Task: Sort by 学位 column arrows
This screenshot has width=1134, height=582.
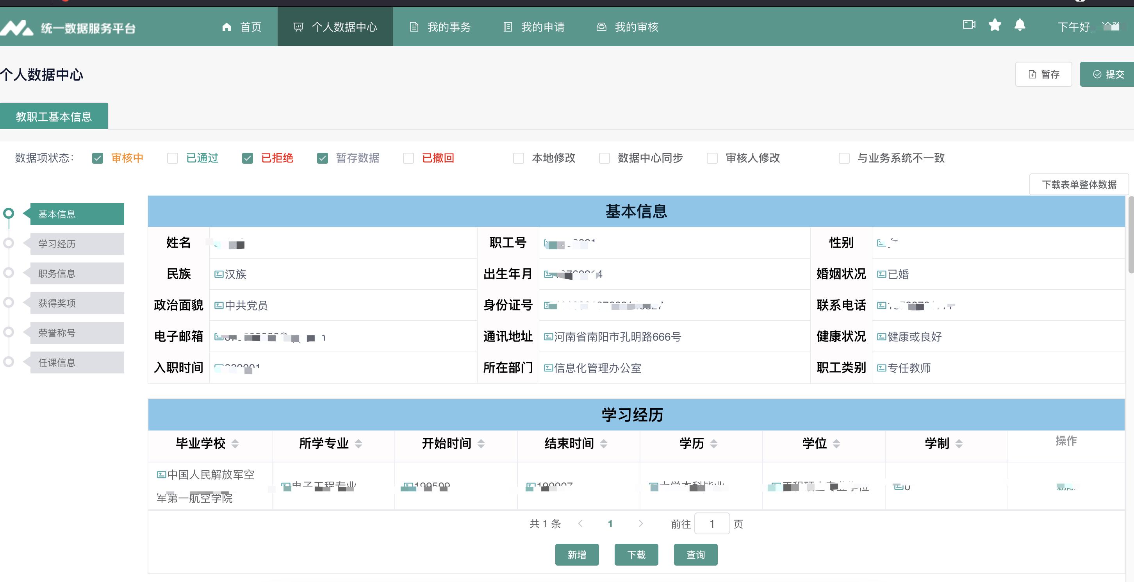Action: tap(836, 444)
